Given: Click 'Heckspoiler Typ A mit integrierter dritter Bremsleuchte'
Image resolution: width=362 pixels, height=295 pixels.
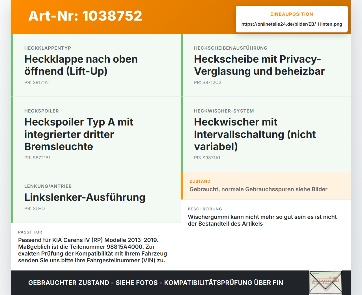Looking at the screenshot, I should pyautogui.click(x=79, y=134).
